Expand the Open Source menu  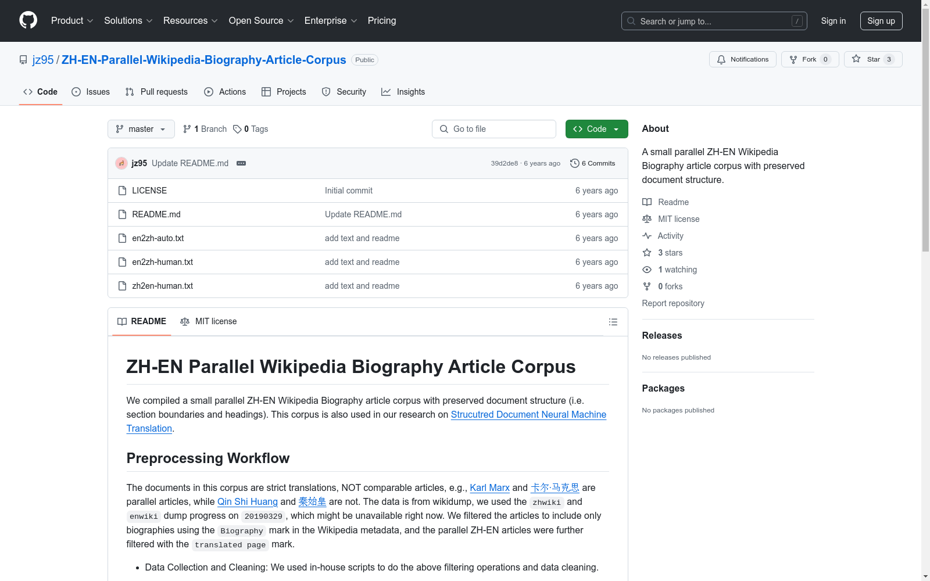262,21
